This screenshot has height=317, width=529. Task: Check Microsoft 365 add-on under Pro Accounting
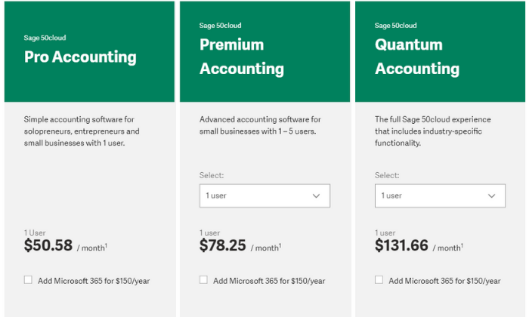click(28, 279)
